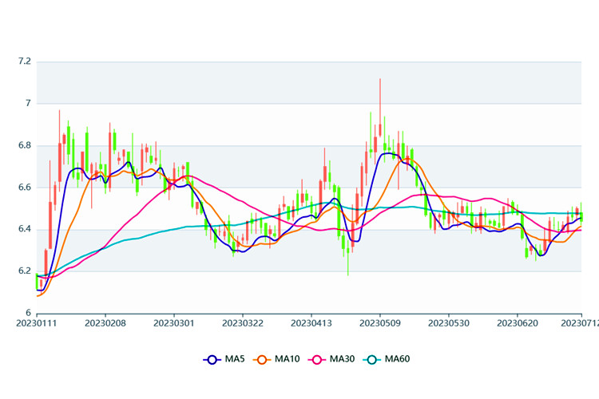The image size is (599, 399).
Task: Toggle the MA10 orange legend marker icon
Action: pyautogui.click(x=260, y=360)
